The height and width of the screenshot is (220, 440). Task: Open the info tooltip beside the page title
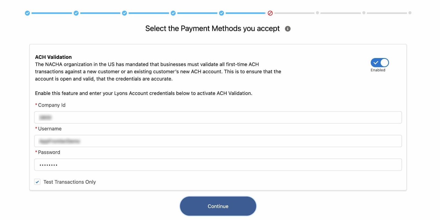[288, 29]
